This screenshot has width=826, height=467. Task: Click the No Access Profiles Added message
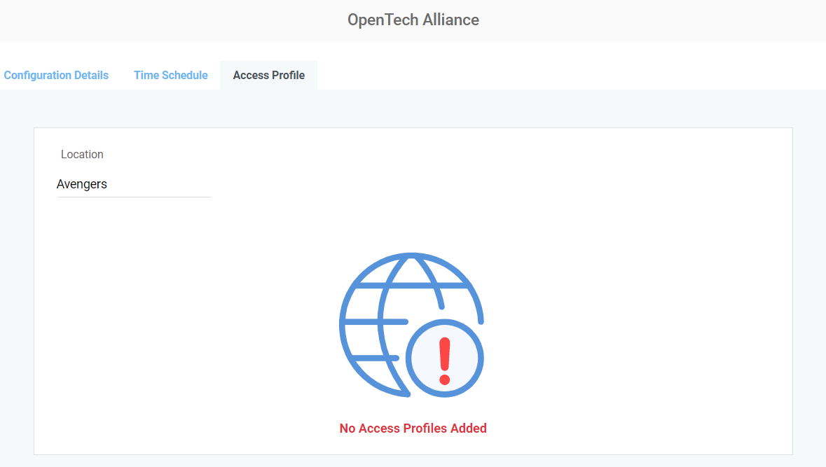point(413,428)
